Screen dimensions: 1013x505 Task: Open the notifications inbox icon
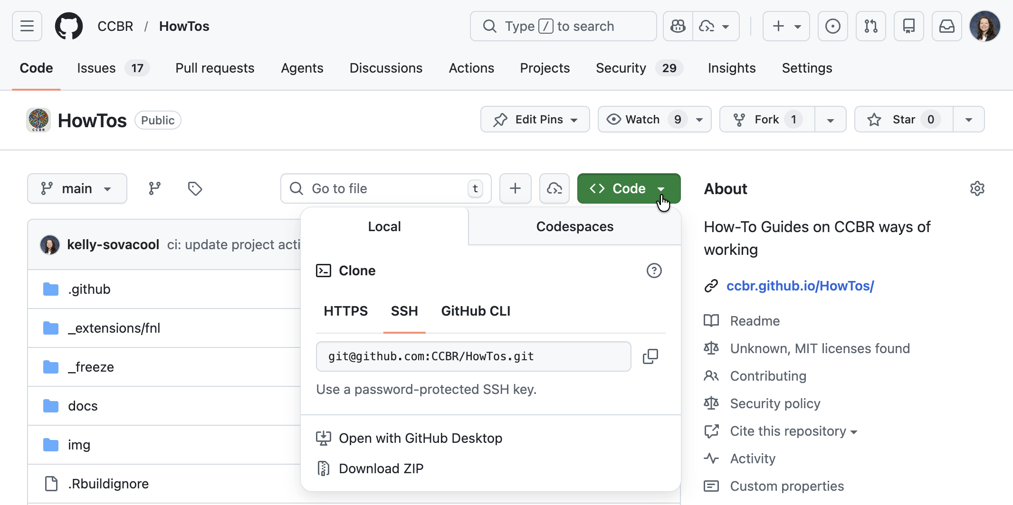tap(946, 26)
